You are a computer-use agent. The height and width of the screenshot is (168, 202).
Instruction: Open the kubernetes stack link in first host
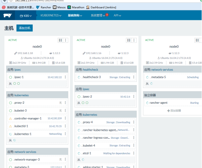(22, 95)
